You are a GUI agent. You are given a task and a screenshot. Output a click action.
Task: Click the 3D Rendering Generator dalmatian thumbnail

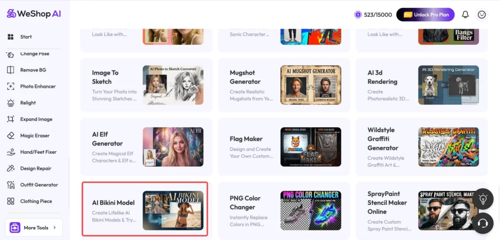[448, 85]
